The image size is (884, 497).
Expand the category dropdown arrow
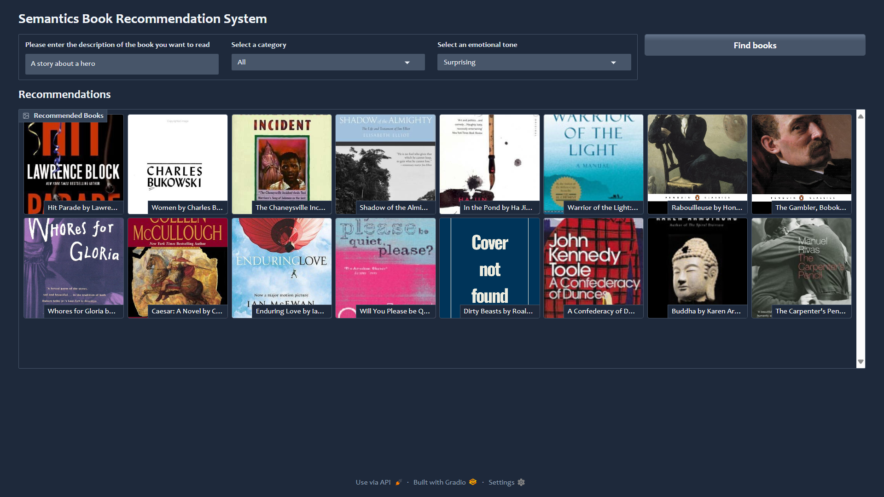point(407,63)
